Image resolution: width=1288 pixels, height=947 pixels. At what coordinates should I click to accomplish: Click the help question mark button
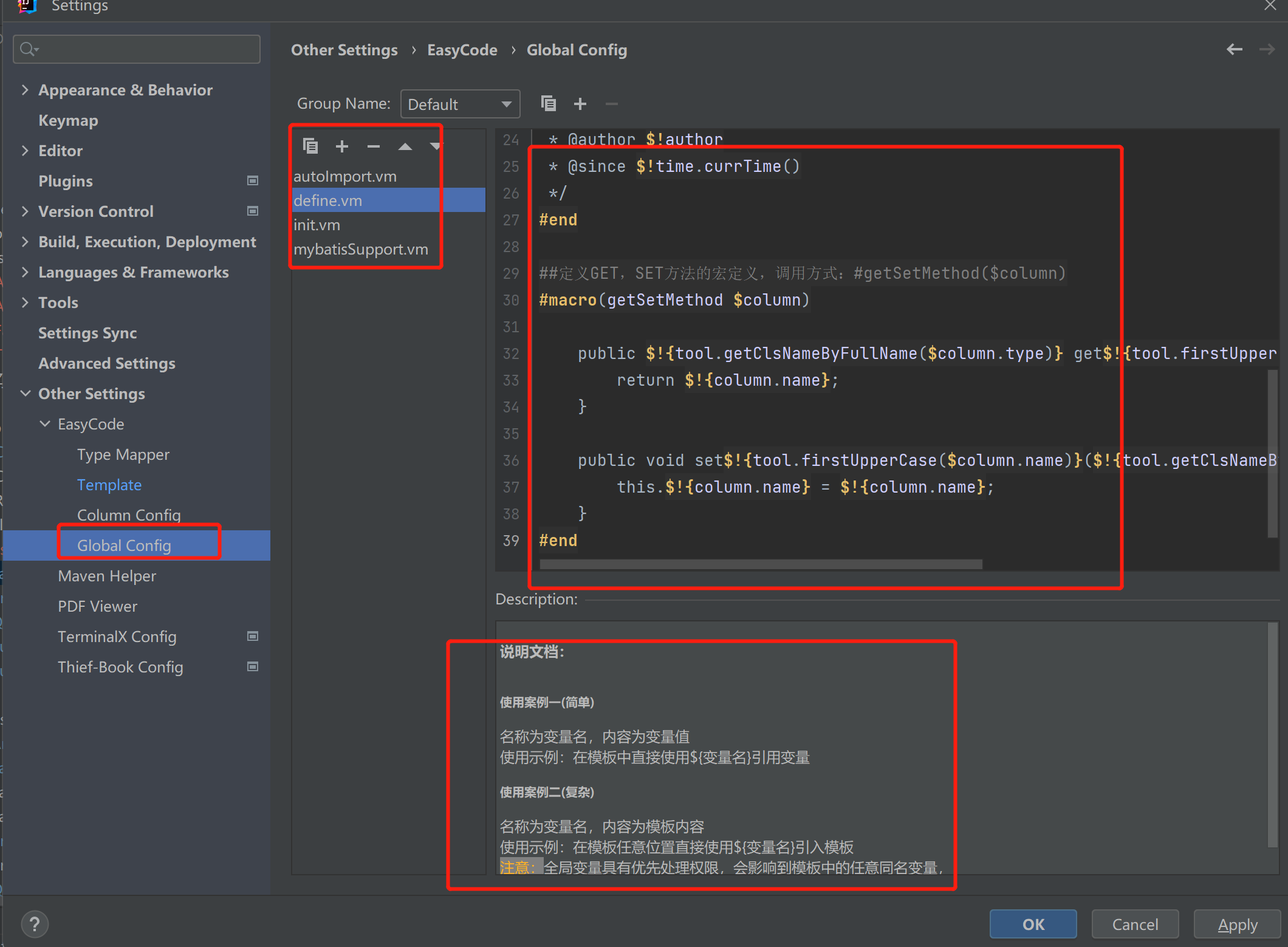(x=35, y=924)
